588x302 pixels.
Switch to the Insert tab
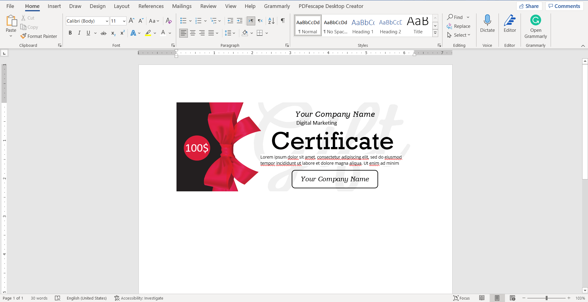tap(54, 6)
